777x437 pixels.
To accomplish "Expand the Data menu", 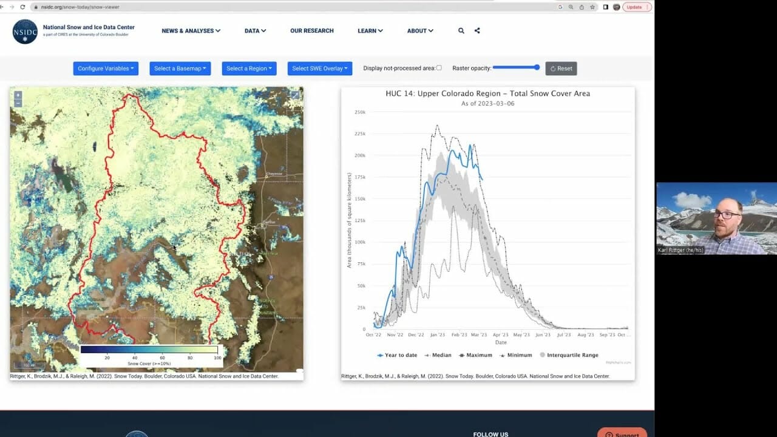I will (x=255, y=31).
